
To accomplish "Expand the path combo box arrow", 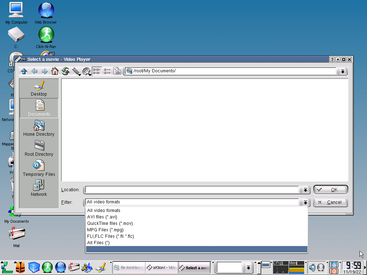I will 343,71.
